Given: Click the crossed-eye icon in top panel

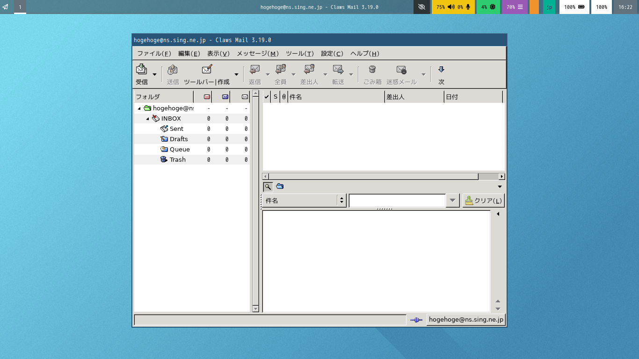Looking at the screenshot, I should point(421,7).
